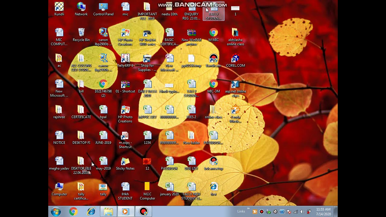The image size is (386, 217).
Task: Select the asp.net online class file
Action: (236, 88)
